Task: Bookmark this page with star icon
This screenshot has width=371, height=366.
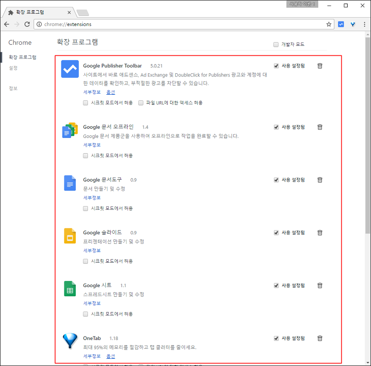Action: point(329,24)
